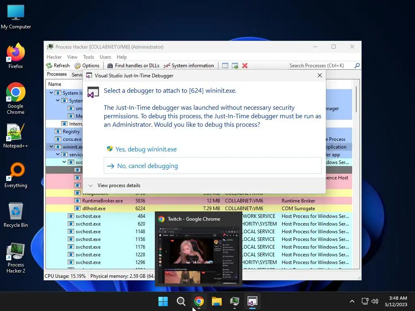The image size is (415, 311).
Task: Click the find window toolbar icon
Action: point(225,66)
